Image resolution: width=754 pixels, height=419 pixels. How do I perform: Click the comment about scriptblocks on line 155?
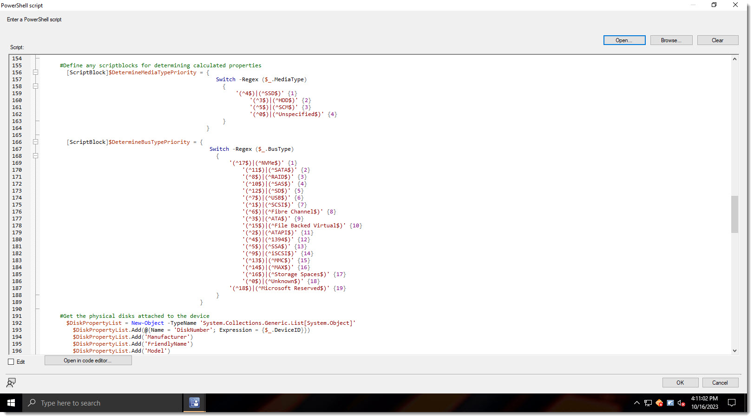coord(161,65)
